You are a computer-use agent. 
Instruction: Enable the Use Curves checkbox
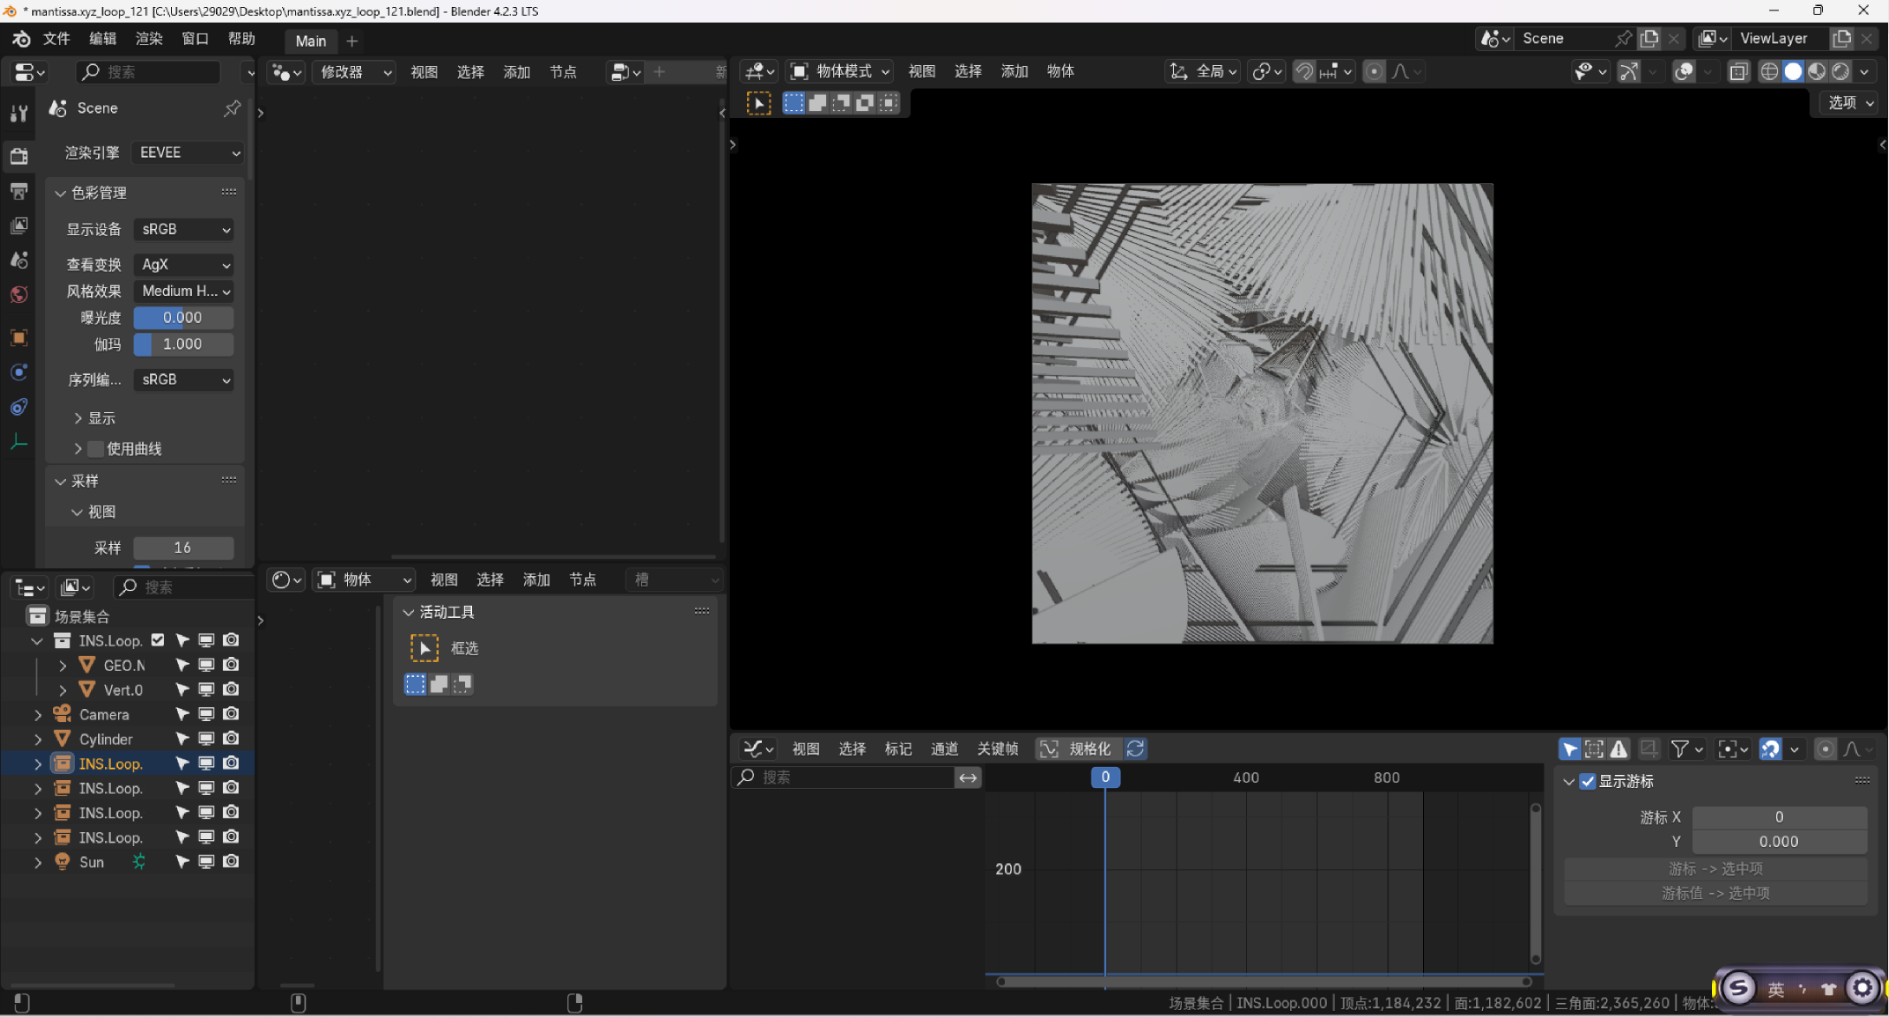click(96, 449)
